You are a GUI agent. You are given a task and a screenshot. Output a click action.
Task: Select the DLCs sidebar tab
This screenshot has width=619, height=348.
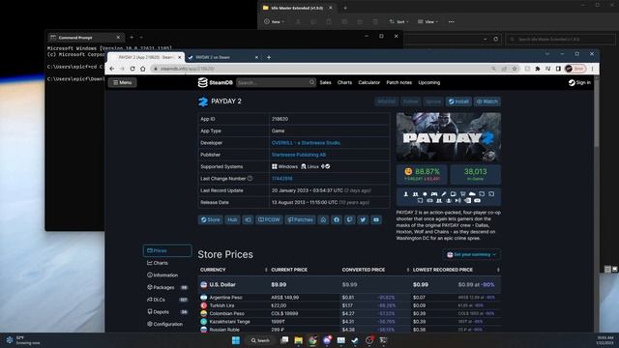[x=167, y=300]
